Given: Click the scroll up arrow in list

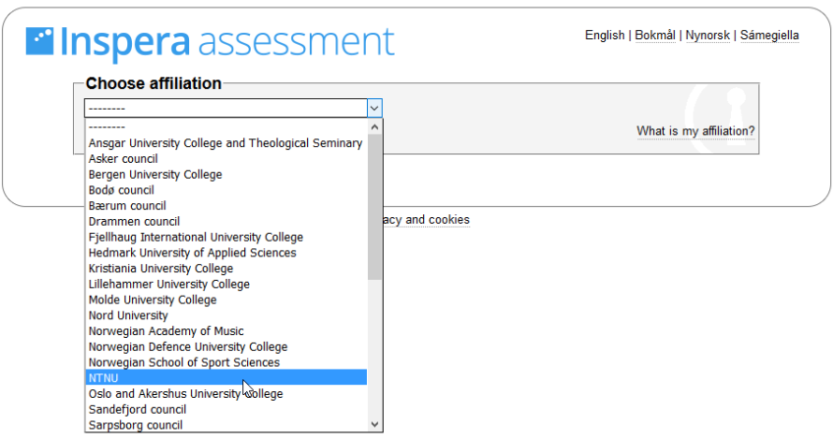Looking at the screenshot, I should pos(374,127).
